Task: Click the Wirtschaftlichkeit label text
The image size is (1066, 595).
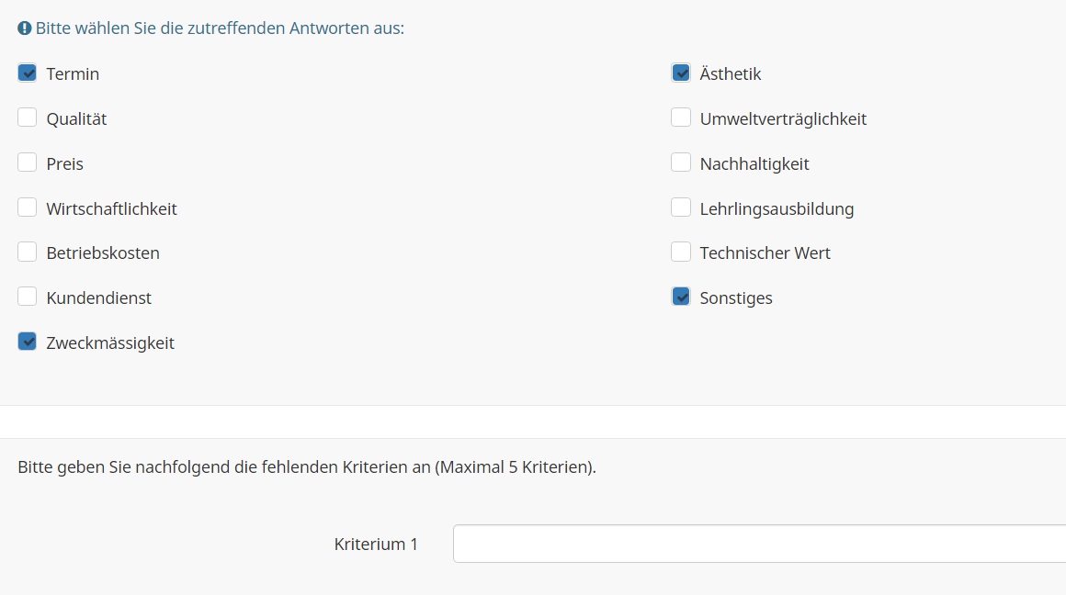Action: click(111, 209)
